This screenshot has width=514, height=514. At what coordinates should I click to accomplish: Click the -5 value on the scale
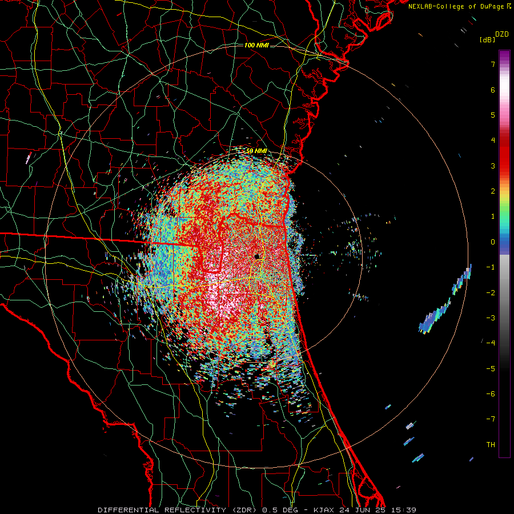(491, 369)
